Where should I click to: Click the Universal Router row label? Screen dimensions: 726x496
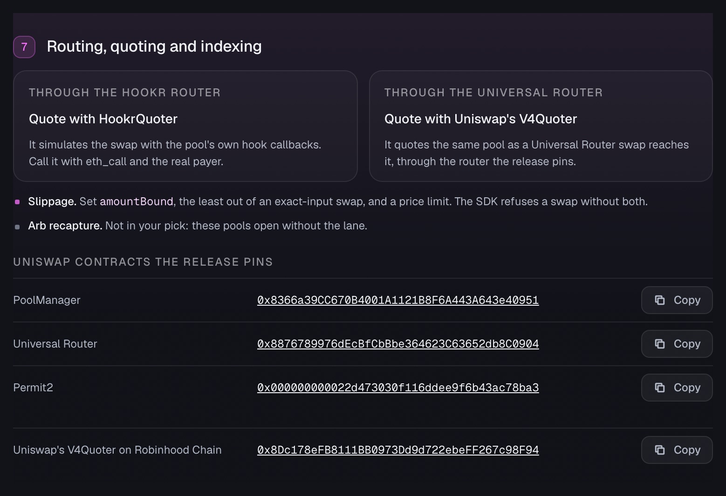click(x=55, y=344)
